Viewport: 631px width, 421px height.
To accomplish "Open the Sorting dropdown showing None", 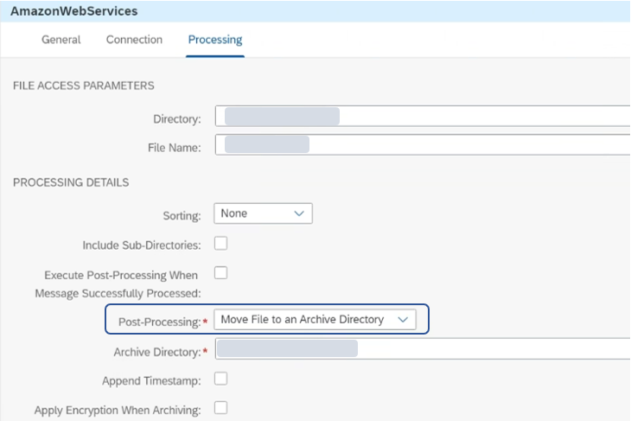I will coord(263,214).
